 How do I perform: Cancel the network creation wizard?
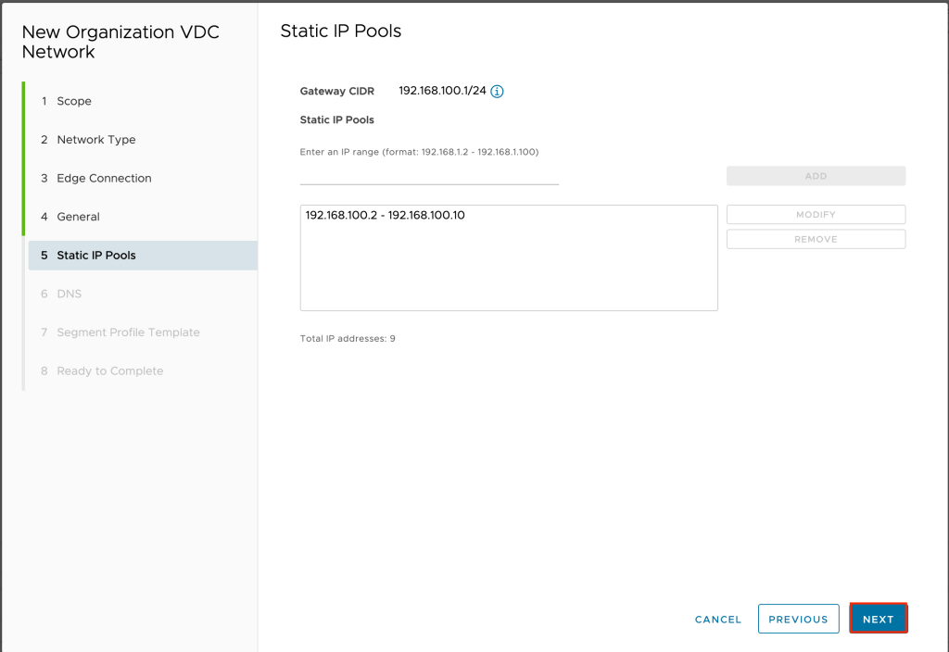(x=718, y=620)
